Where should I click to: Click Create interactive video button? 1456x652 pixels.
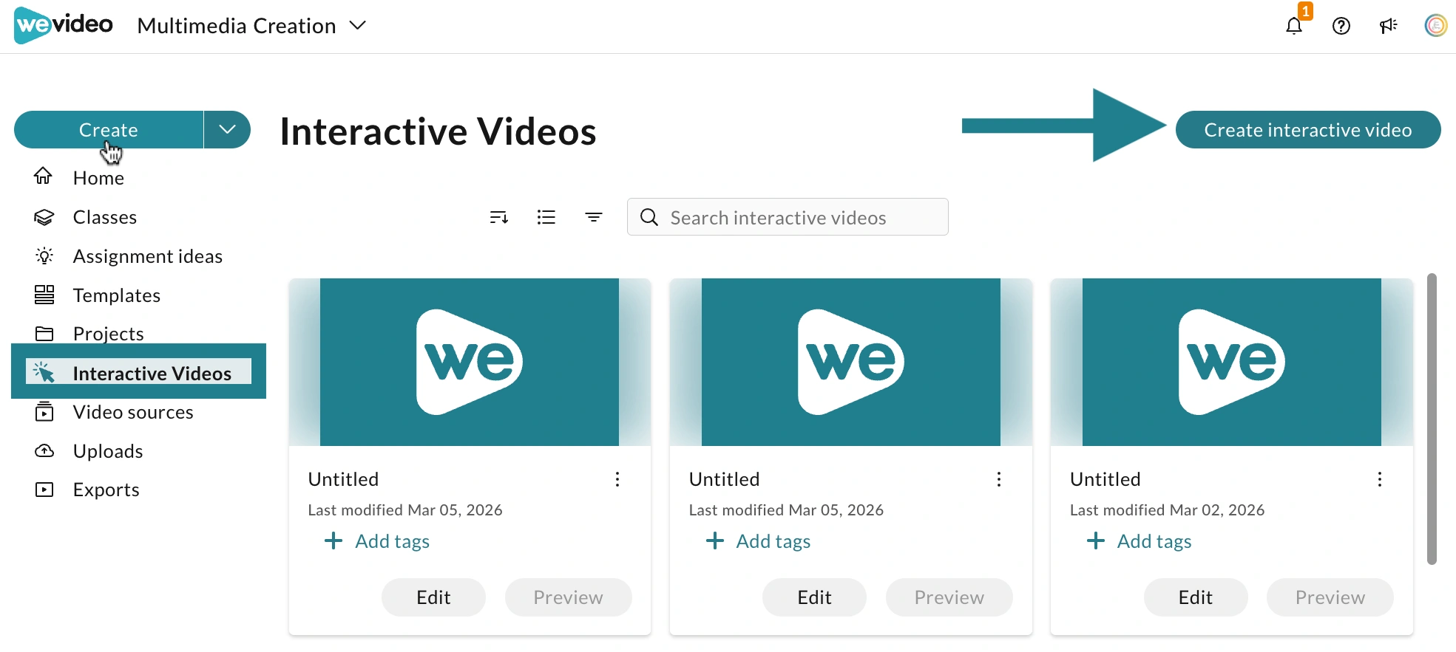point(1308,130)
